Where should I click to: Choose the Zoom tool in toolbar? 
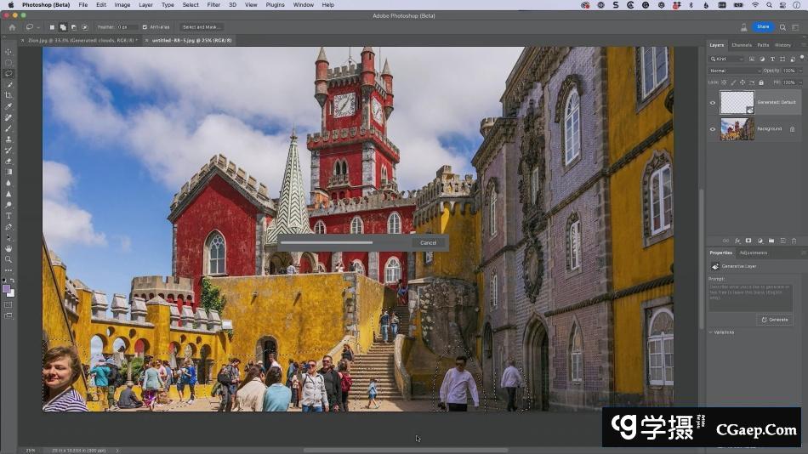click(9, 259)
